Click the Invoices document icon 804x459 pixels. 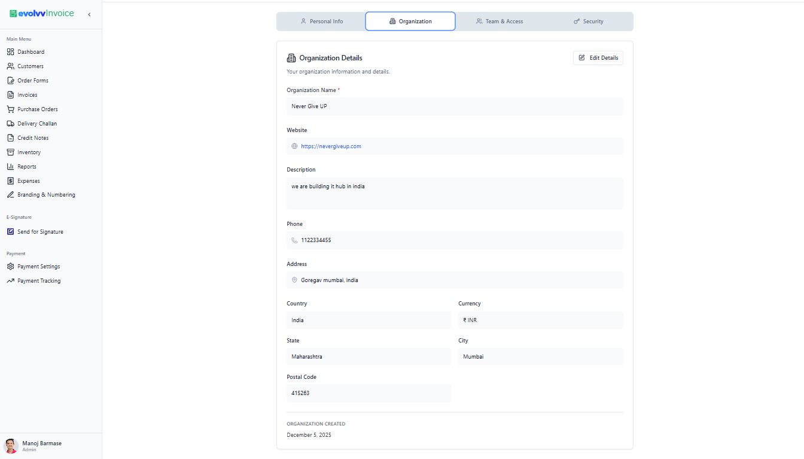tap(10, 95)
